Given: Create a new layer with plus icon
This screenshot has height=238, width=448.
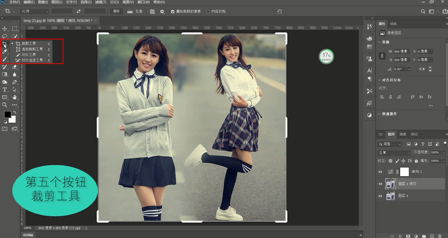Looking at the screenshot, I should pyautogui.click(x=432, y=236).
